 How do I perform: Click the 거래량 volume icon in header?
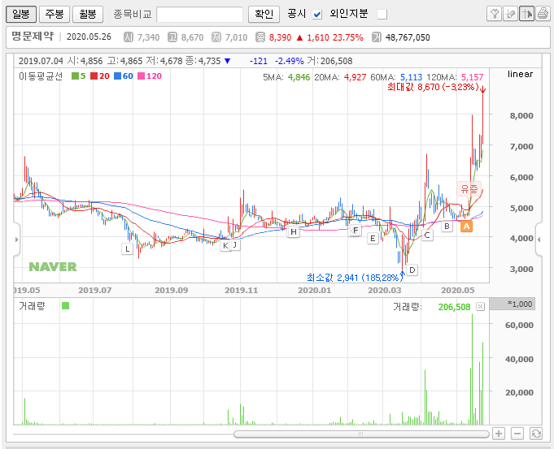[377, 37]
